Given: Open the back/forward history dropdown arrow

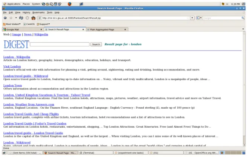Looking at the screenshot, I should [16, 18].
